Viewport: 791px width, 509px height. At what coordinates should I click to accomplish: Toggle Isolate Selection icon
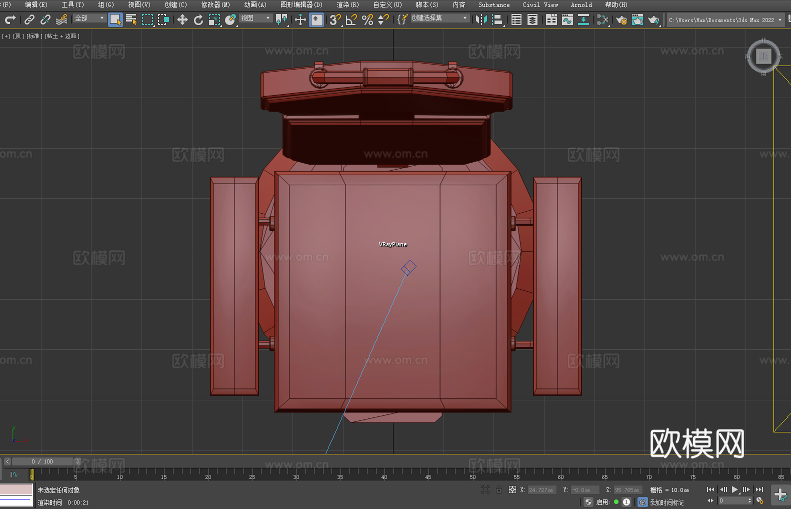coord(485,489)
